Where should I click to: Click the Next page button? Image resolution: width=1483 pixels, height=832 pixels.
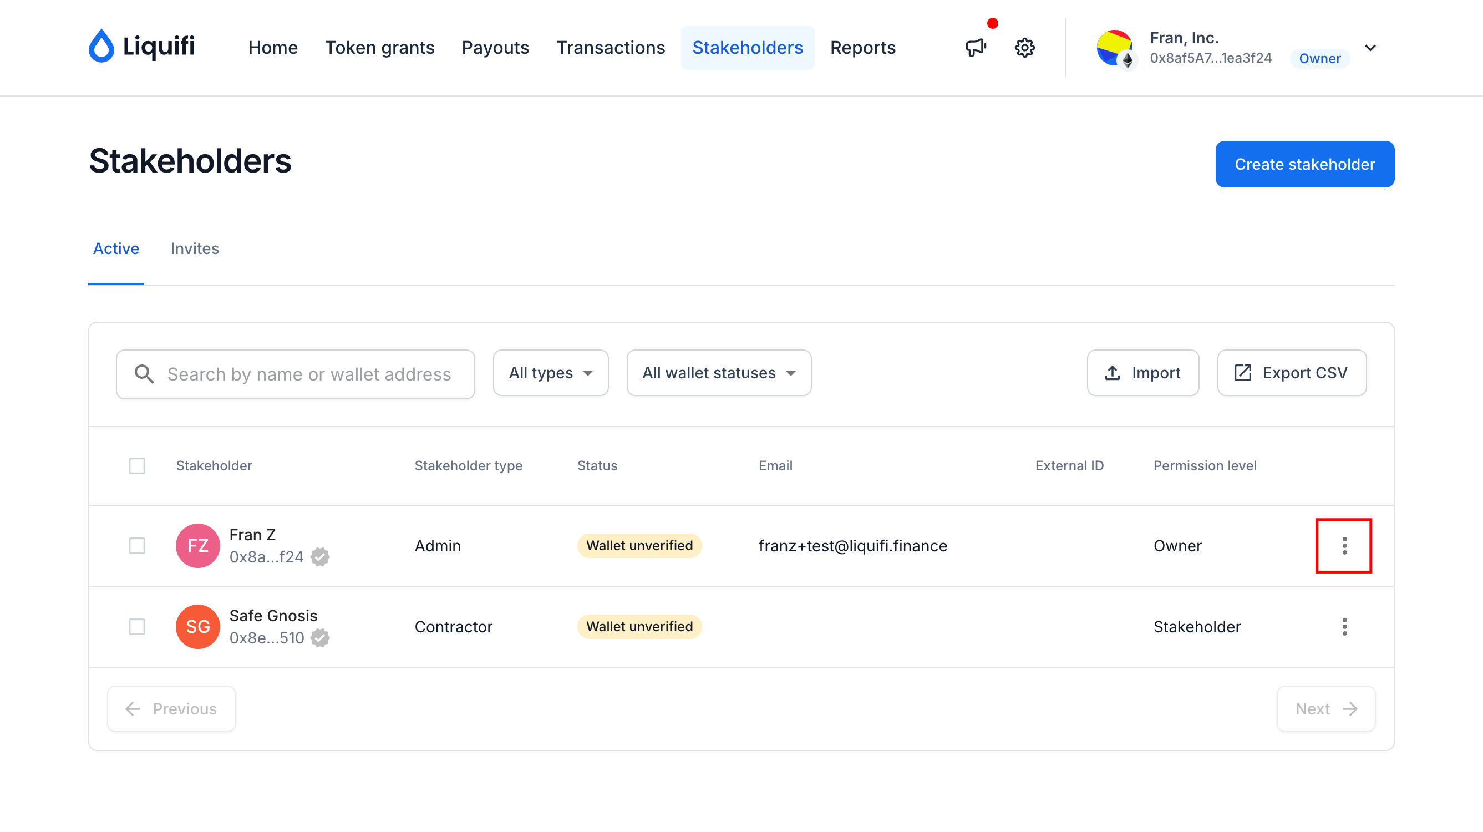(x=1326, y=709)
